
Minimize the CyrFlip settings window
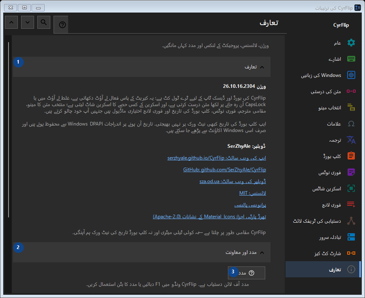pos(38,8)
